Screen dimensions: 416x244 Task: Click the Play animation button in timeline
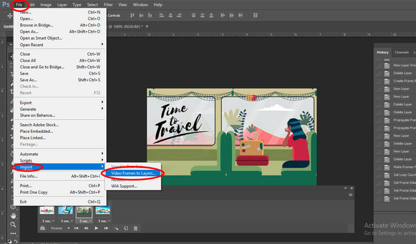96,228
